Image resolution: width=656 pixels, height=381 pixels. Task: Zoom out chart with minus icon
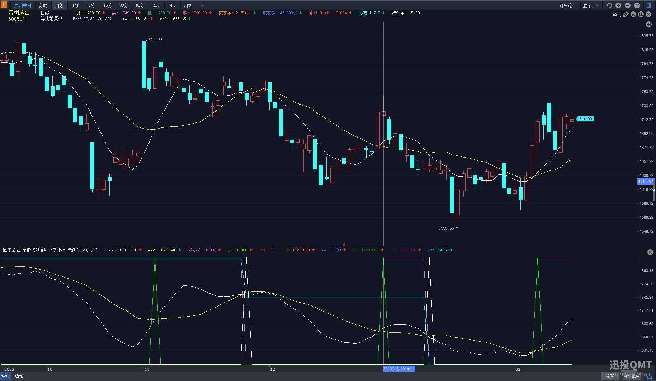(628, 5)
